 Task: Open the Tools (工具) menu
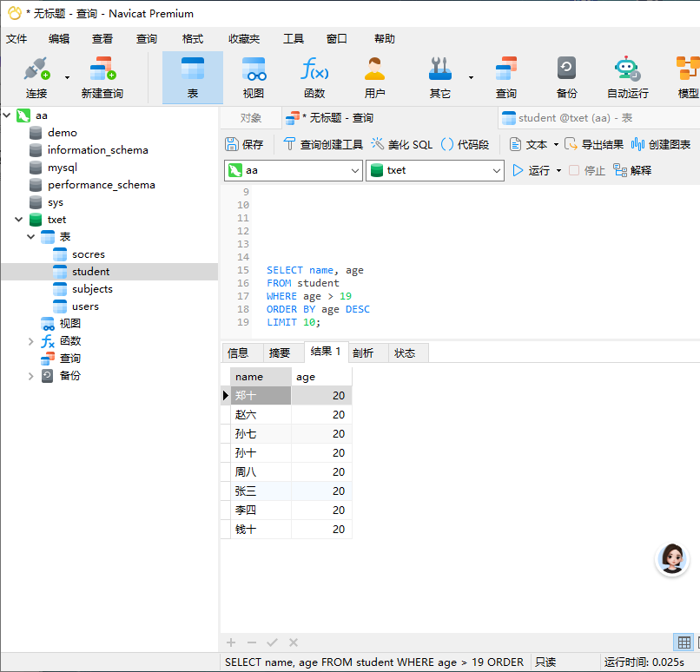click(x=294, y=39)
